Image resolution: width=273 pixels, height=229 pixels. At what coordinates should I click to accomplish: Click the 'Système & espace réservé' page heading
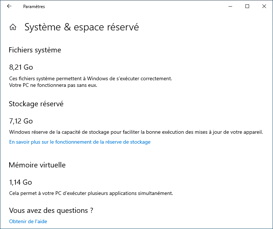coord(82,27)
